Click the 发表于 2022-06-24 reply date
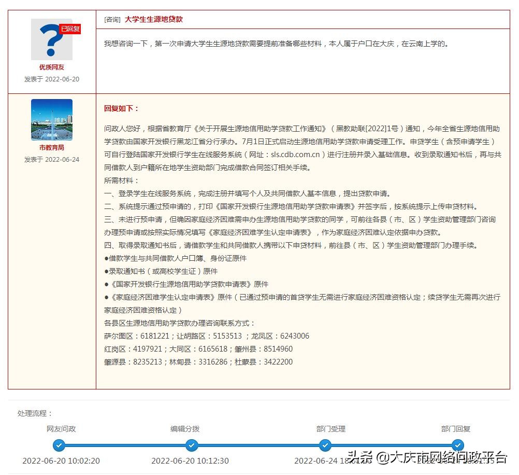Image resolution: width=519 pixels, height=475 pixels. pos(52,158)
